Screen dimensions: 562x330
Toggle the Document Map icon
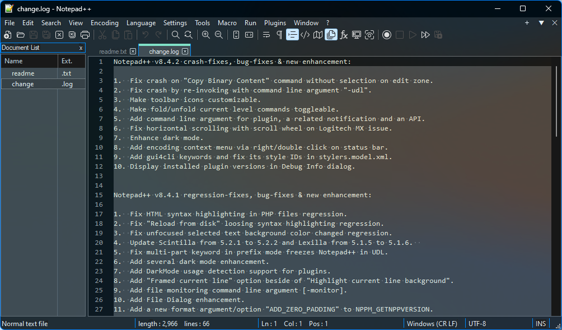point(318,35)
